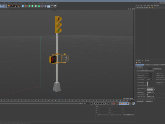Expand the View Clipping disclosure arrow
Viewport: 165px width, 124px height.
click(136, 92)
